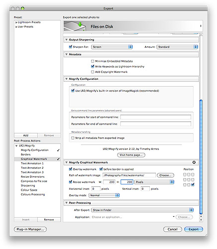Remove the Mogrify Graphical Watermark section
Image resolution: width=217 pixels, height=249 pixels.
click(194, 162)
